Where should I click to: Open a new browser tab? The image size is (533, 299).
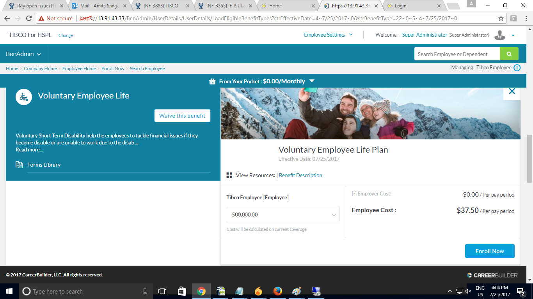pos(453,6)
